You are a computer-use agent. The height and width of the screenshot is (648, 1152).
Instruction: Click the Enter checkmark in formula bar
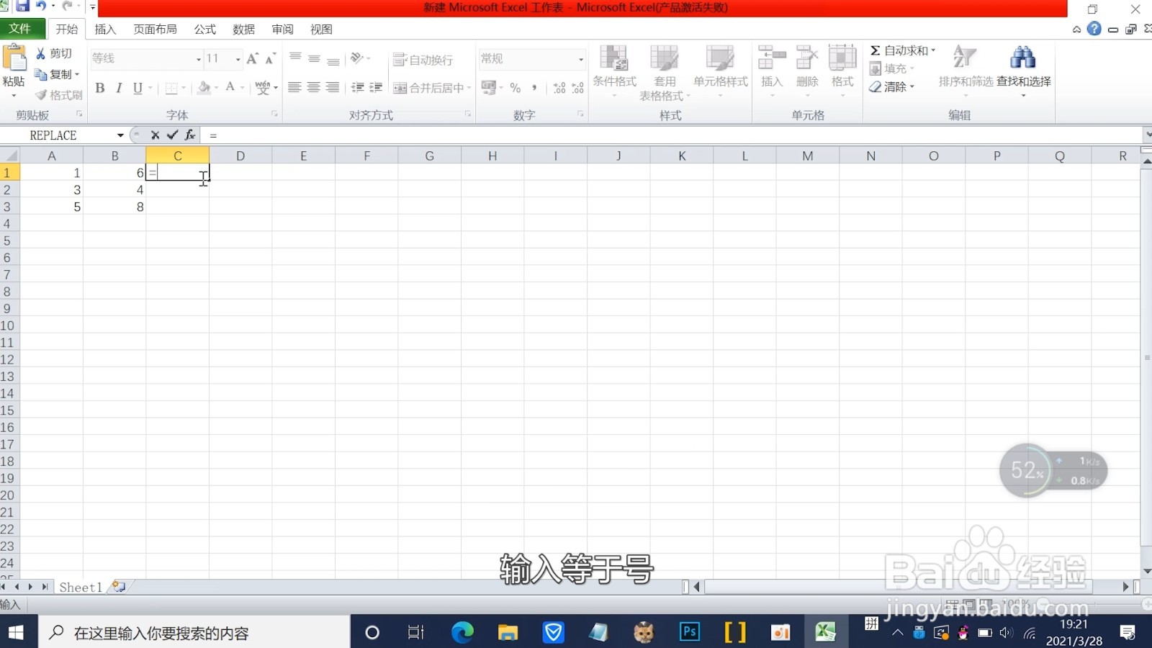[172, 135]
